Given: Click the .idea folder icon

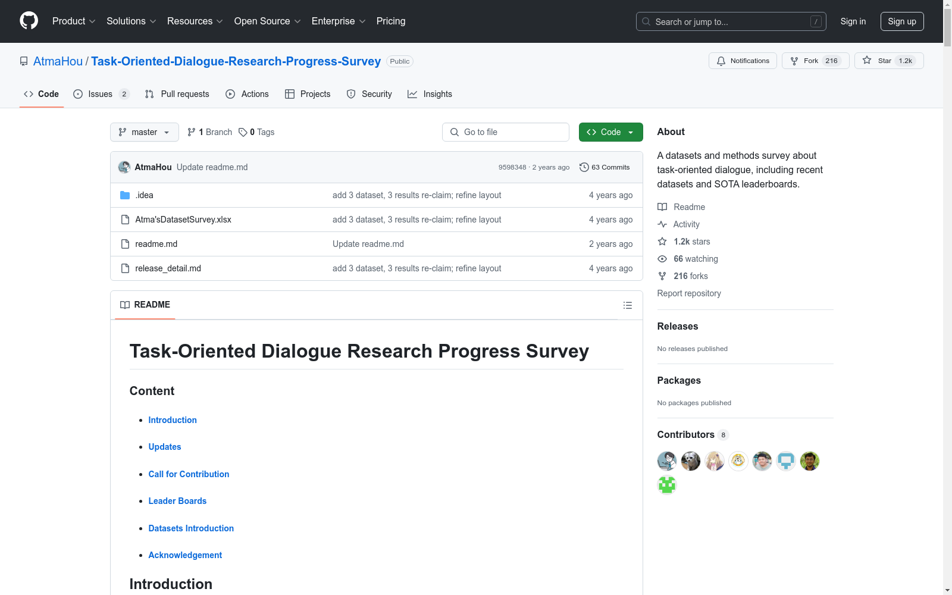Looking at the screenshot, I should pos(125,195).
